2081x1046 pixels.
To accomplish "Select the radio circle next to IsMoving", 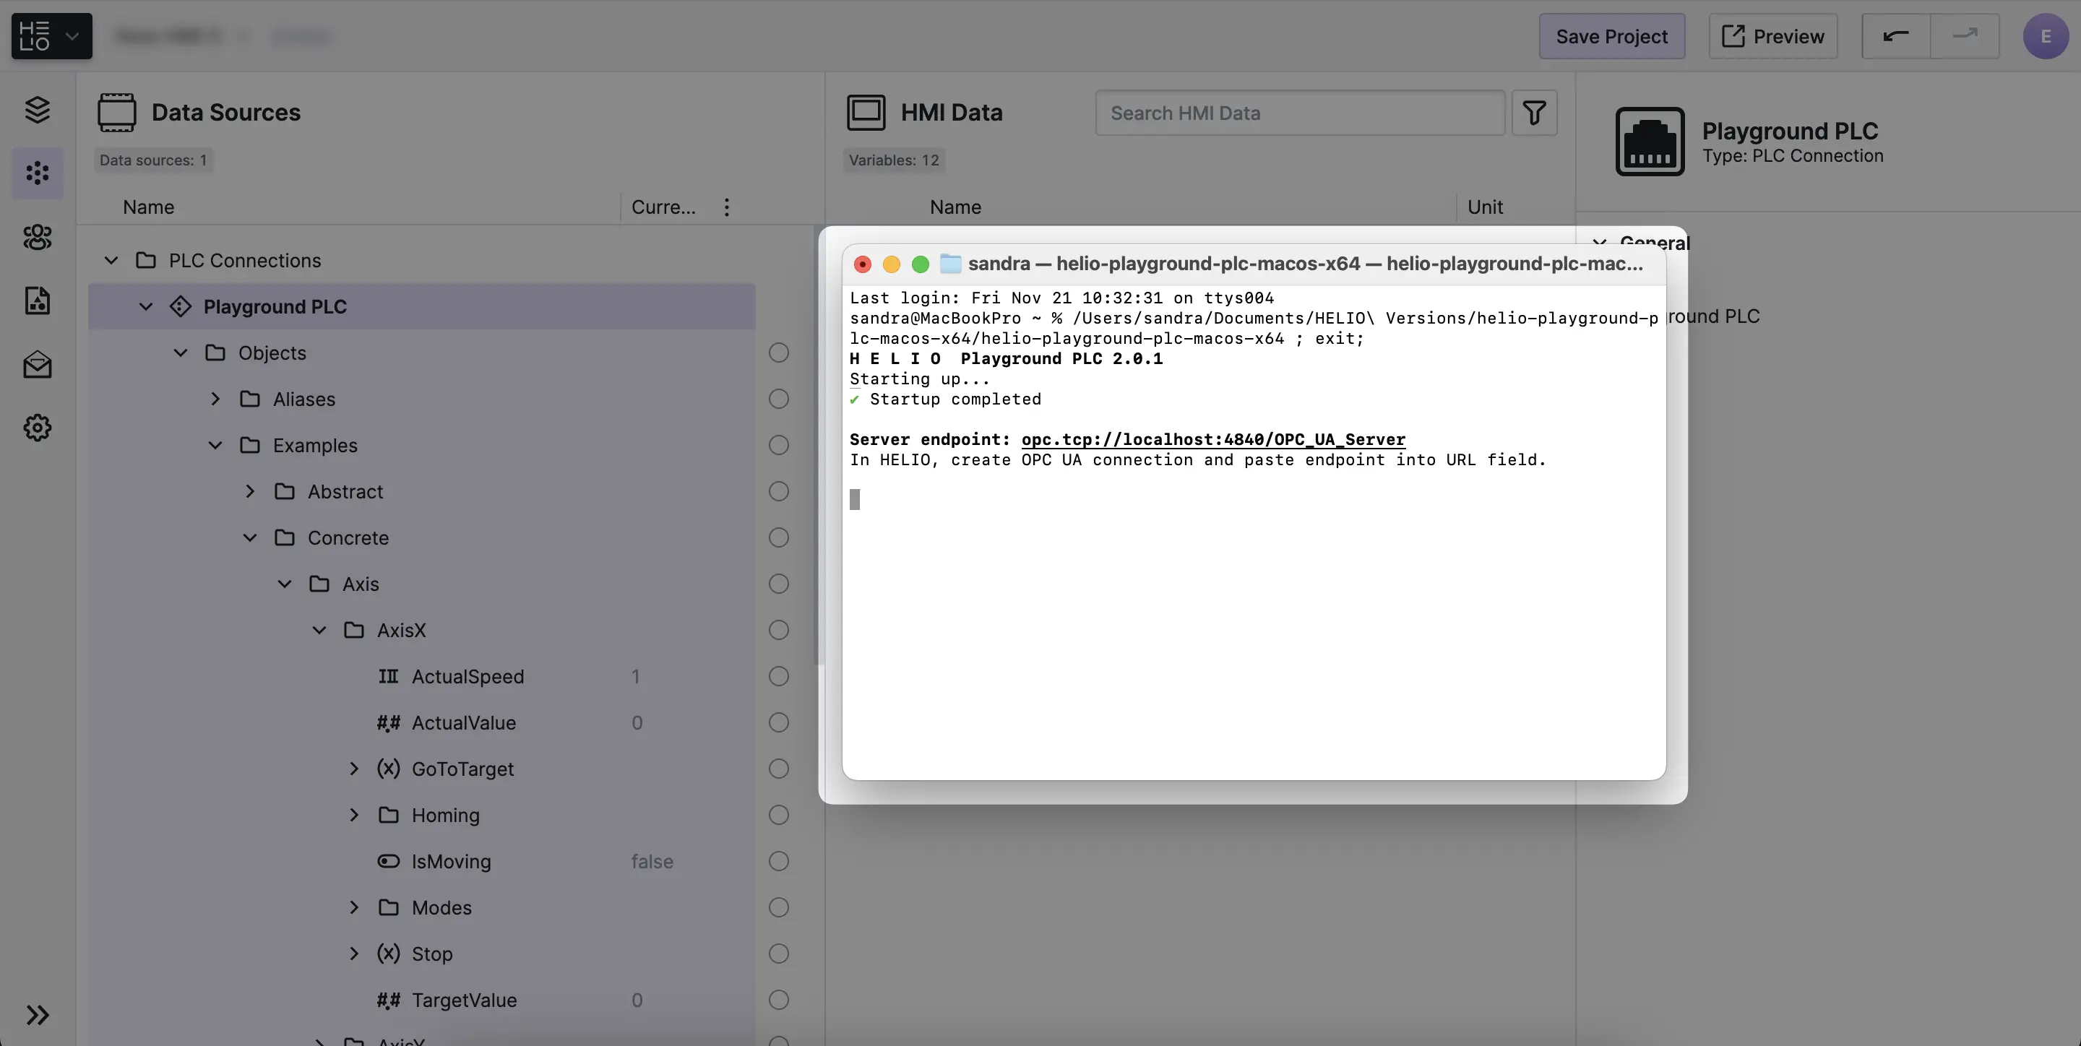I will (778, 861).
